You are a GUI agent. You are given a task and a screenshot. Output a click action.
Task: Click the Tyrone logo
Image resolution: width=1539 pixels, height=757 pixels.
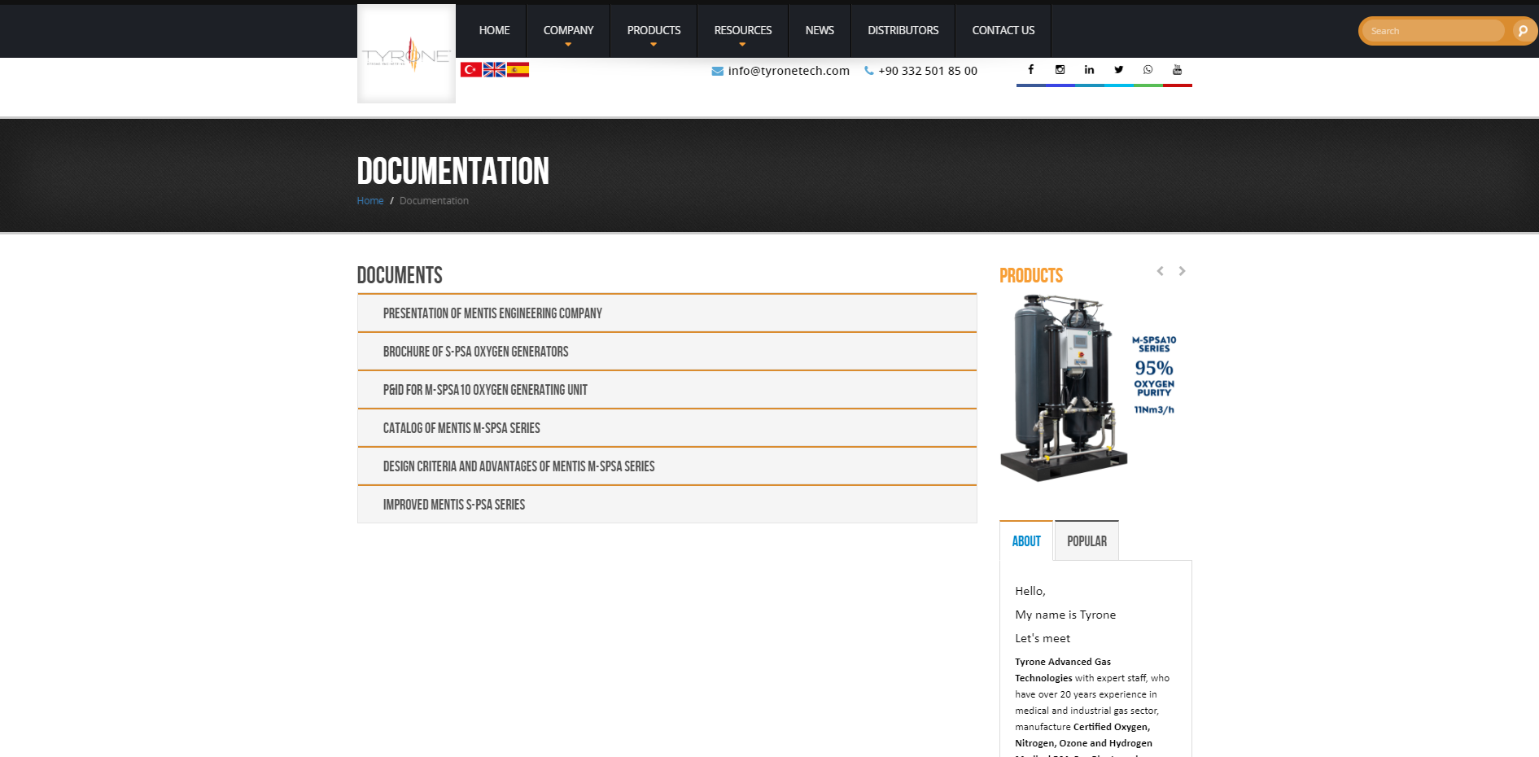click(406, 54)
